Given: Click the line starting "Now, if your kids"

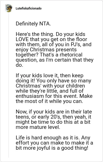Looking at the screenshot, I should [54, 112].
